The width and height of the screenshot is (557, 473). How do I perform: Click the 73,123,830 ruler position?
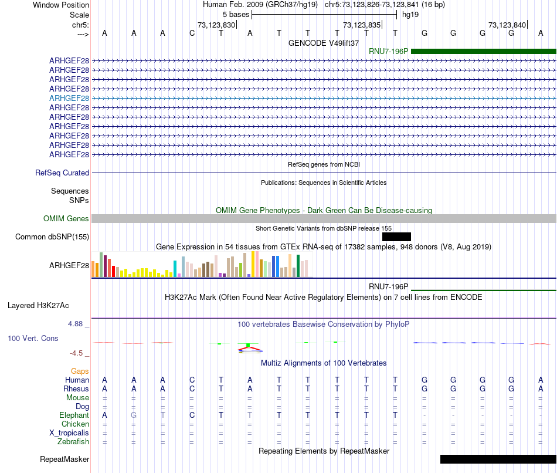click(216, 25)
